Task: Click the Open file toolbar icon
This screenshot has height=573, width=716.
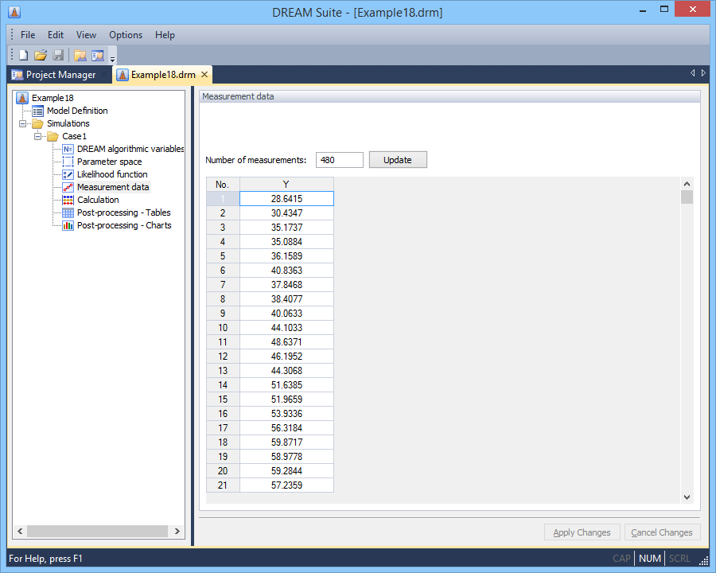Action: [x=41, y=55]
